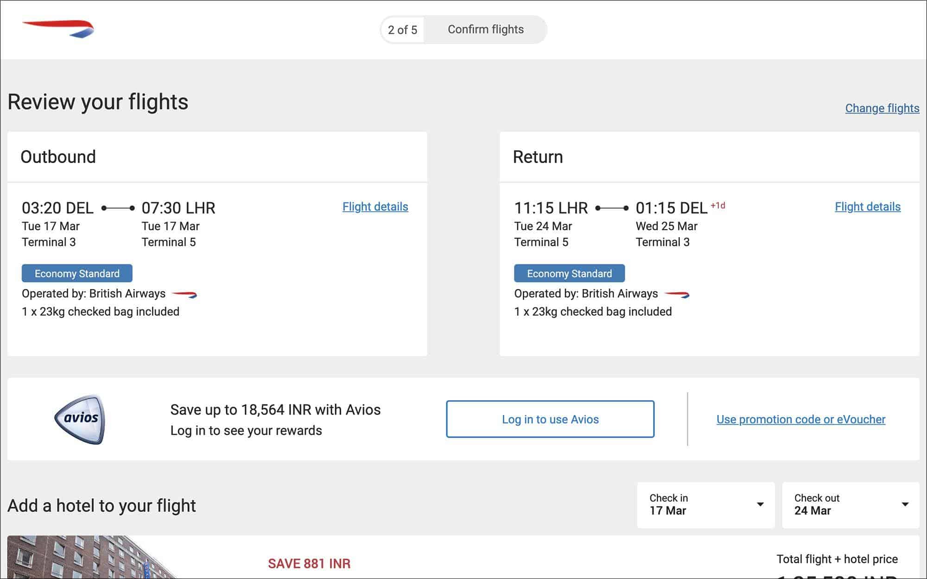The height and width of the screenshot is (579, 927).
Task: Expand Flight details for the outbound flight
Action: pos(375,207)
